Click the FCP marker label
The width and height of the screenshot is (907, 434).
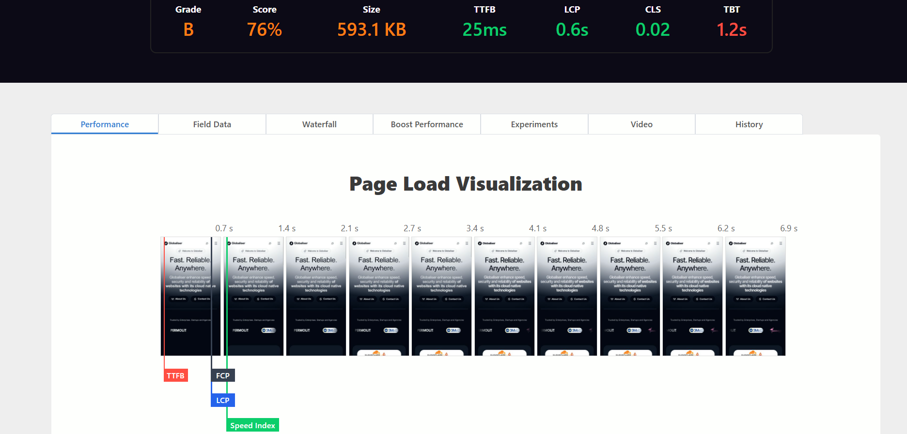click(223, 375)
